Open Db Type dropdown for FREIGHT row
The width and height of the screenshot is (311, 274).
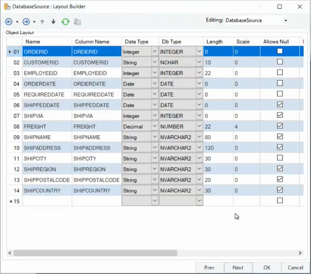(x=199, y=126)
